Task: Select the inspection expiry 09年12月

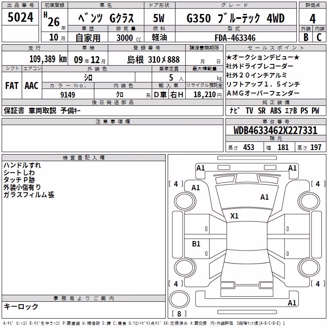Action: [90, 60]
